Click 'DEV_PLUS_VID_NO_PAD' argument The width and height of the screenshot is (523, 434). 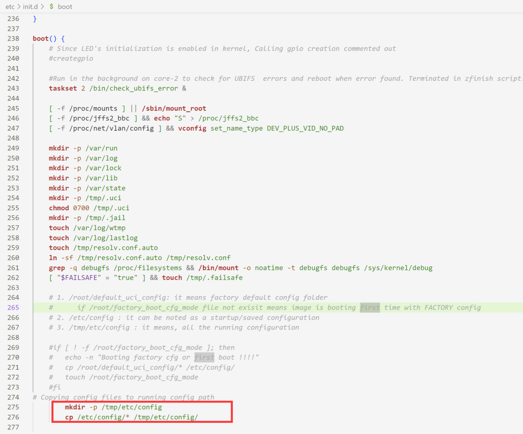click(x=305, y=128)
